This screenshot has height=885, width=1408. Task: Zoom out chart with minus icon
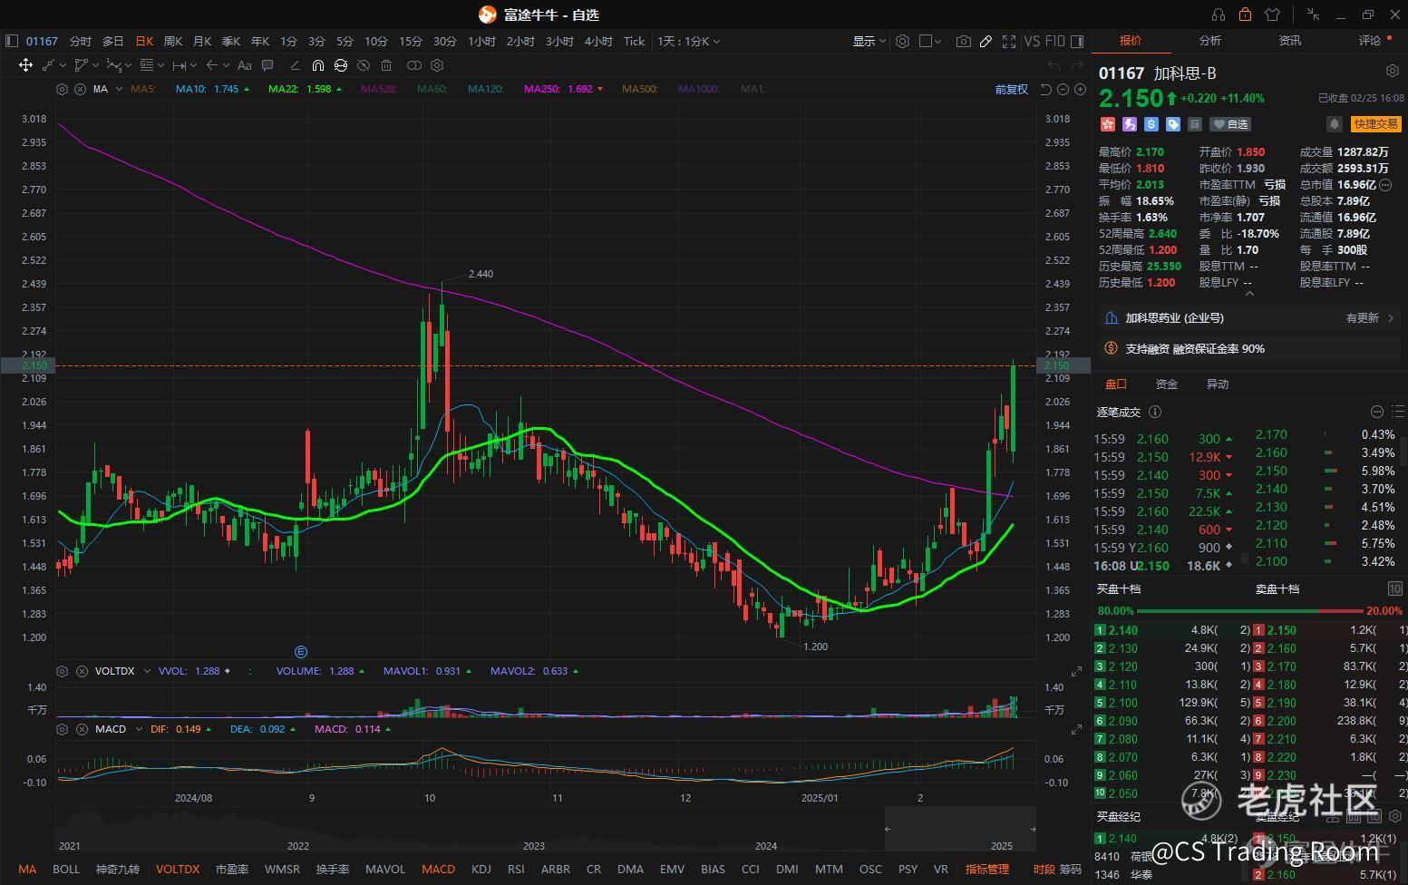tap(1063, 89)
